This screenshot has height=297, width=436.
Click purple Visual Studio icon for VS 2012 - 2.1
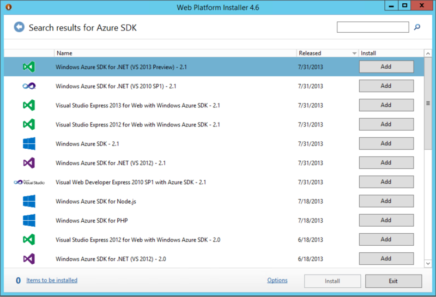pos(29,163)
